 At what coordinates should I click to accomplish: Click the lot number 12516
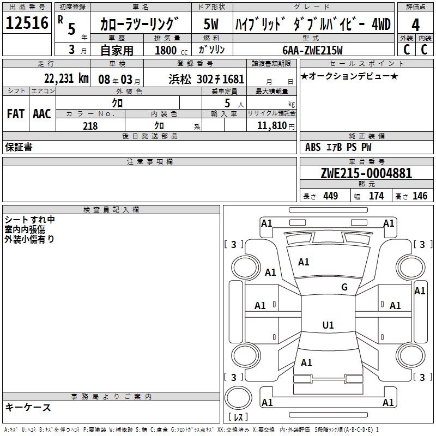coord(26,25)
